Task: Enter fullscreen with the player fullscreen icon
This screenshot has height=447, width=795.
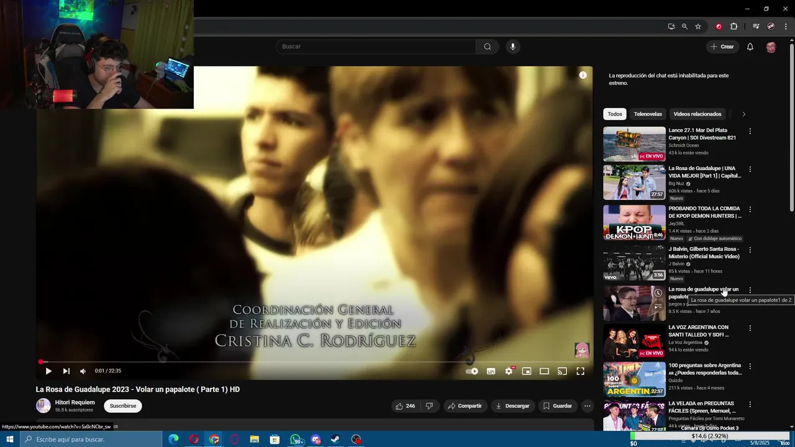Action: 580,371
